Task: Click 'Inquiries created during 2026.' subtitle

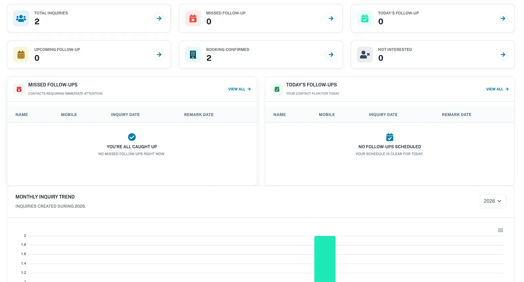Action: point(51,206)
